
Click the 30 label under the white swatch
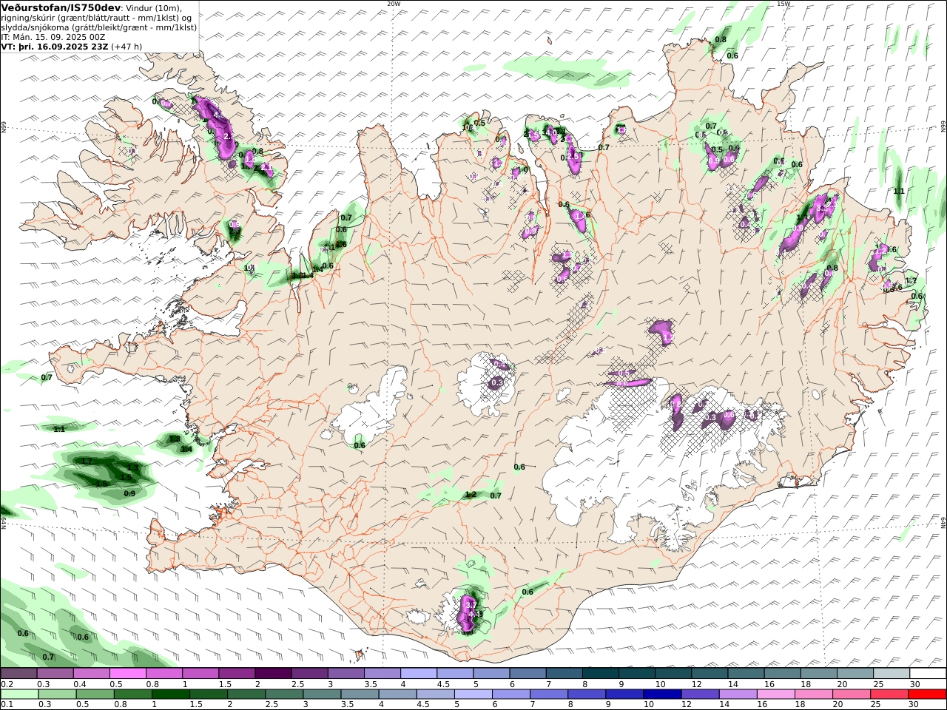pyautogui.click(x=914, y=684)
